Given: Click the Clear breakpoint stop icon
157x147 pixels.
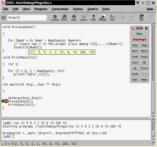Looking at the screenshot, I should click(74, 17).
